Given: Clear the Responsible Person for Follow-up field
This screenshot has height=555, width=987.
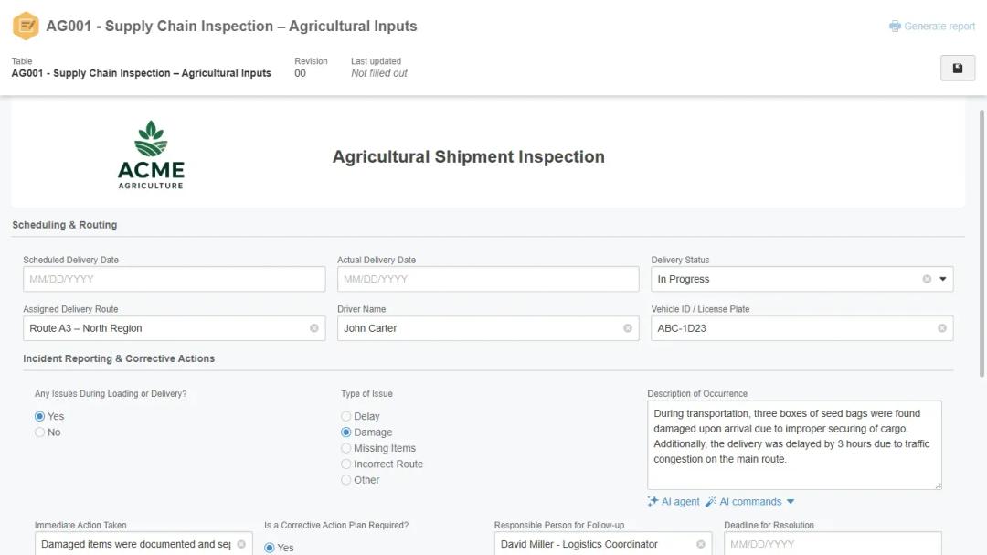Looking at the screenshot, I should [x=701, y=544].
